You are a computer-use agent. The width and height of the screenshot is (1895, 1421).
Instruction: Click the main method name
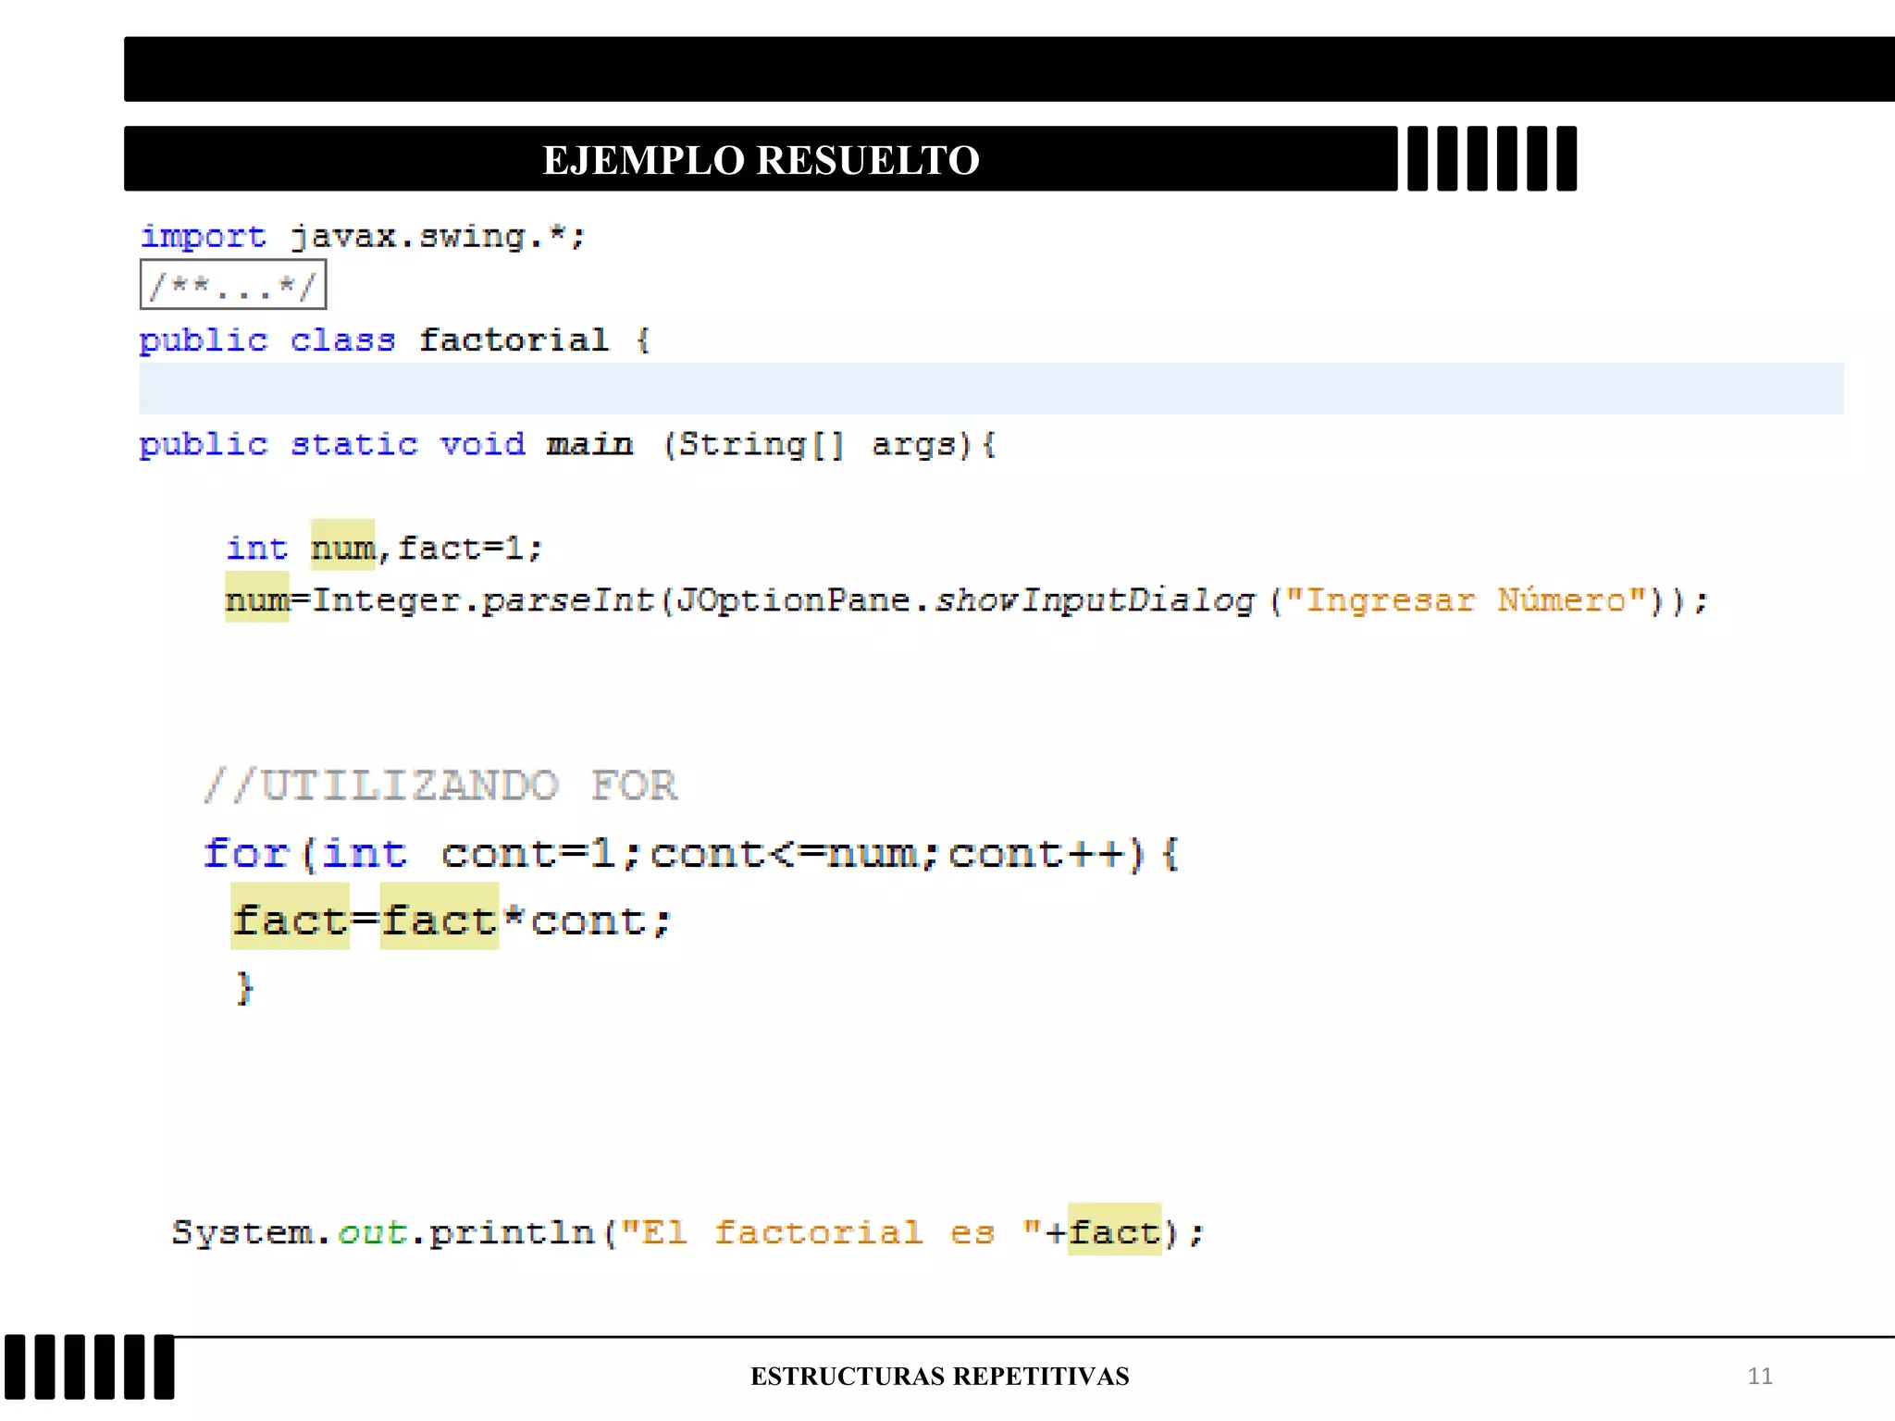589,445
